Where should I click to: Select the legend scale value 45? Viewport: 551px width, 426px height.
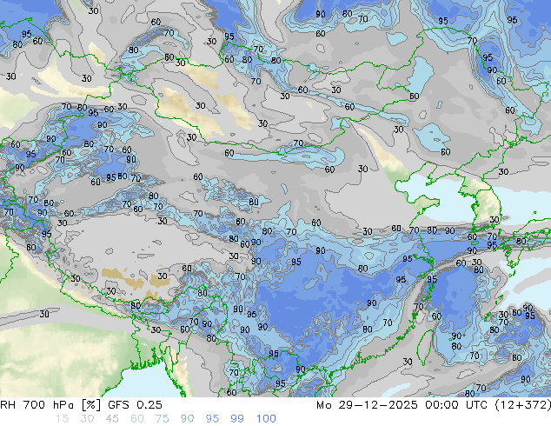point(112,419)
